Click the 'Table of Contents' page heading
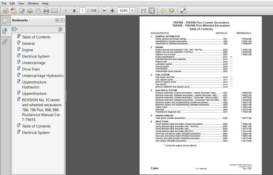 click(x=201, y=29)
